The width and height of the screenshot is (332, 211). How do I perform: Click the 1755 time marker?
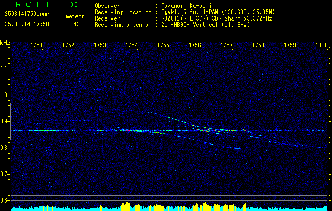163,45
